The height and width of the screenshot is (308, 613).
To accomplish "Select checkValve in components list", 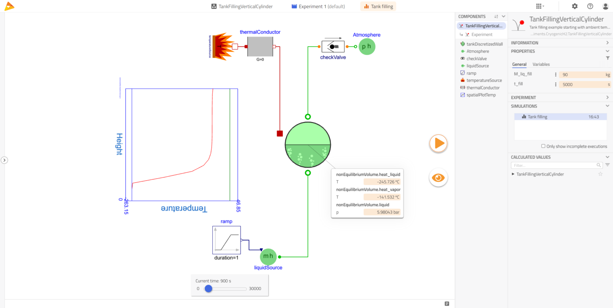I will click(477, 59).
